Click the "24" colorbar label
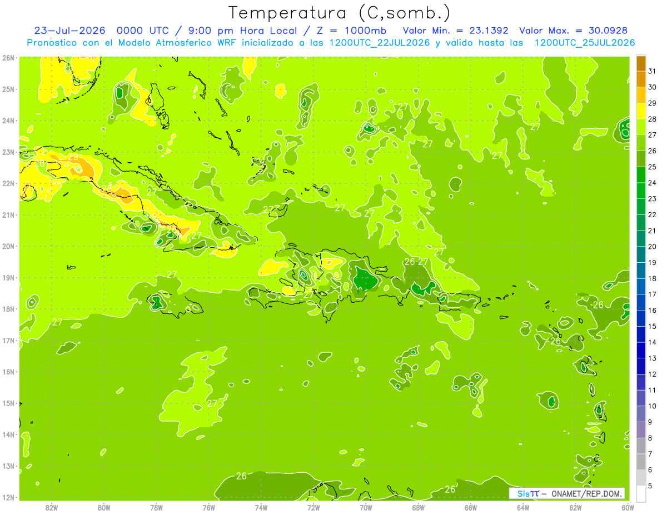The width and height of the screenshot is (667, 515). click(652, 182)
